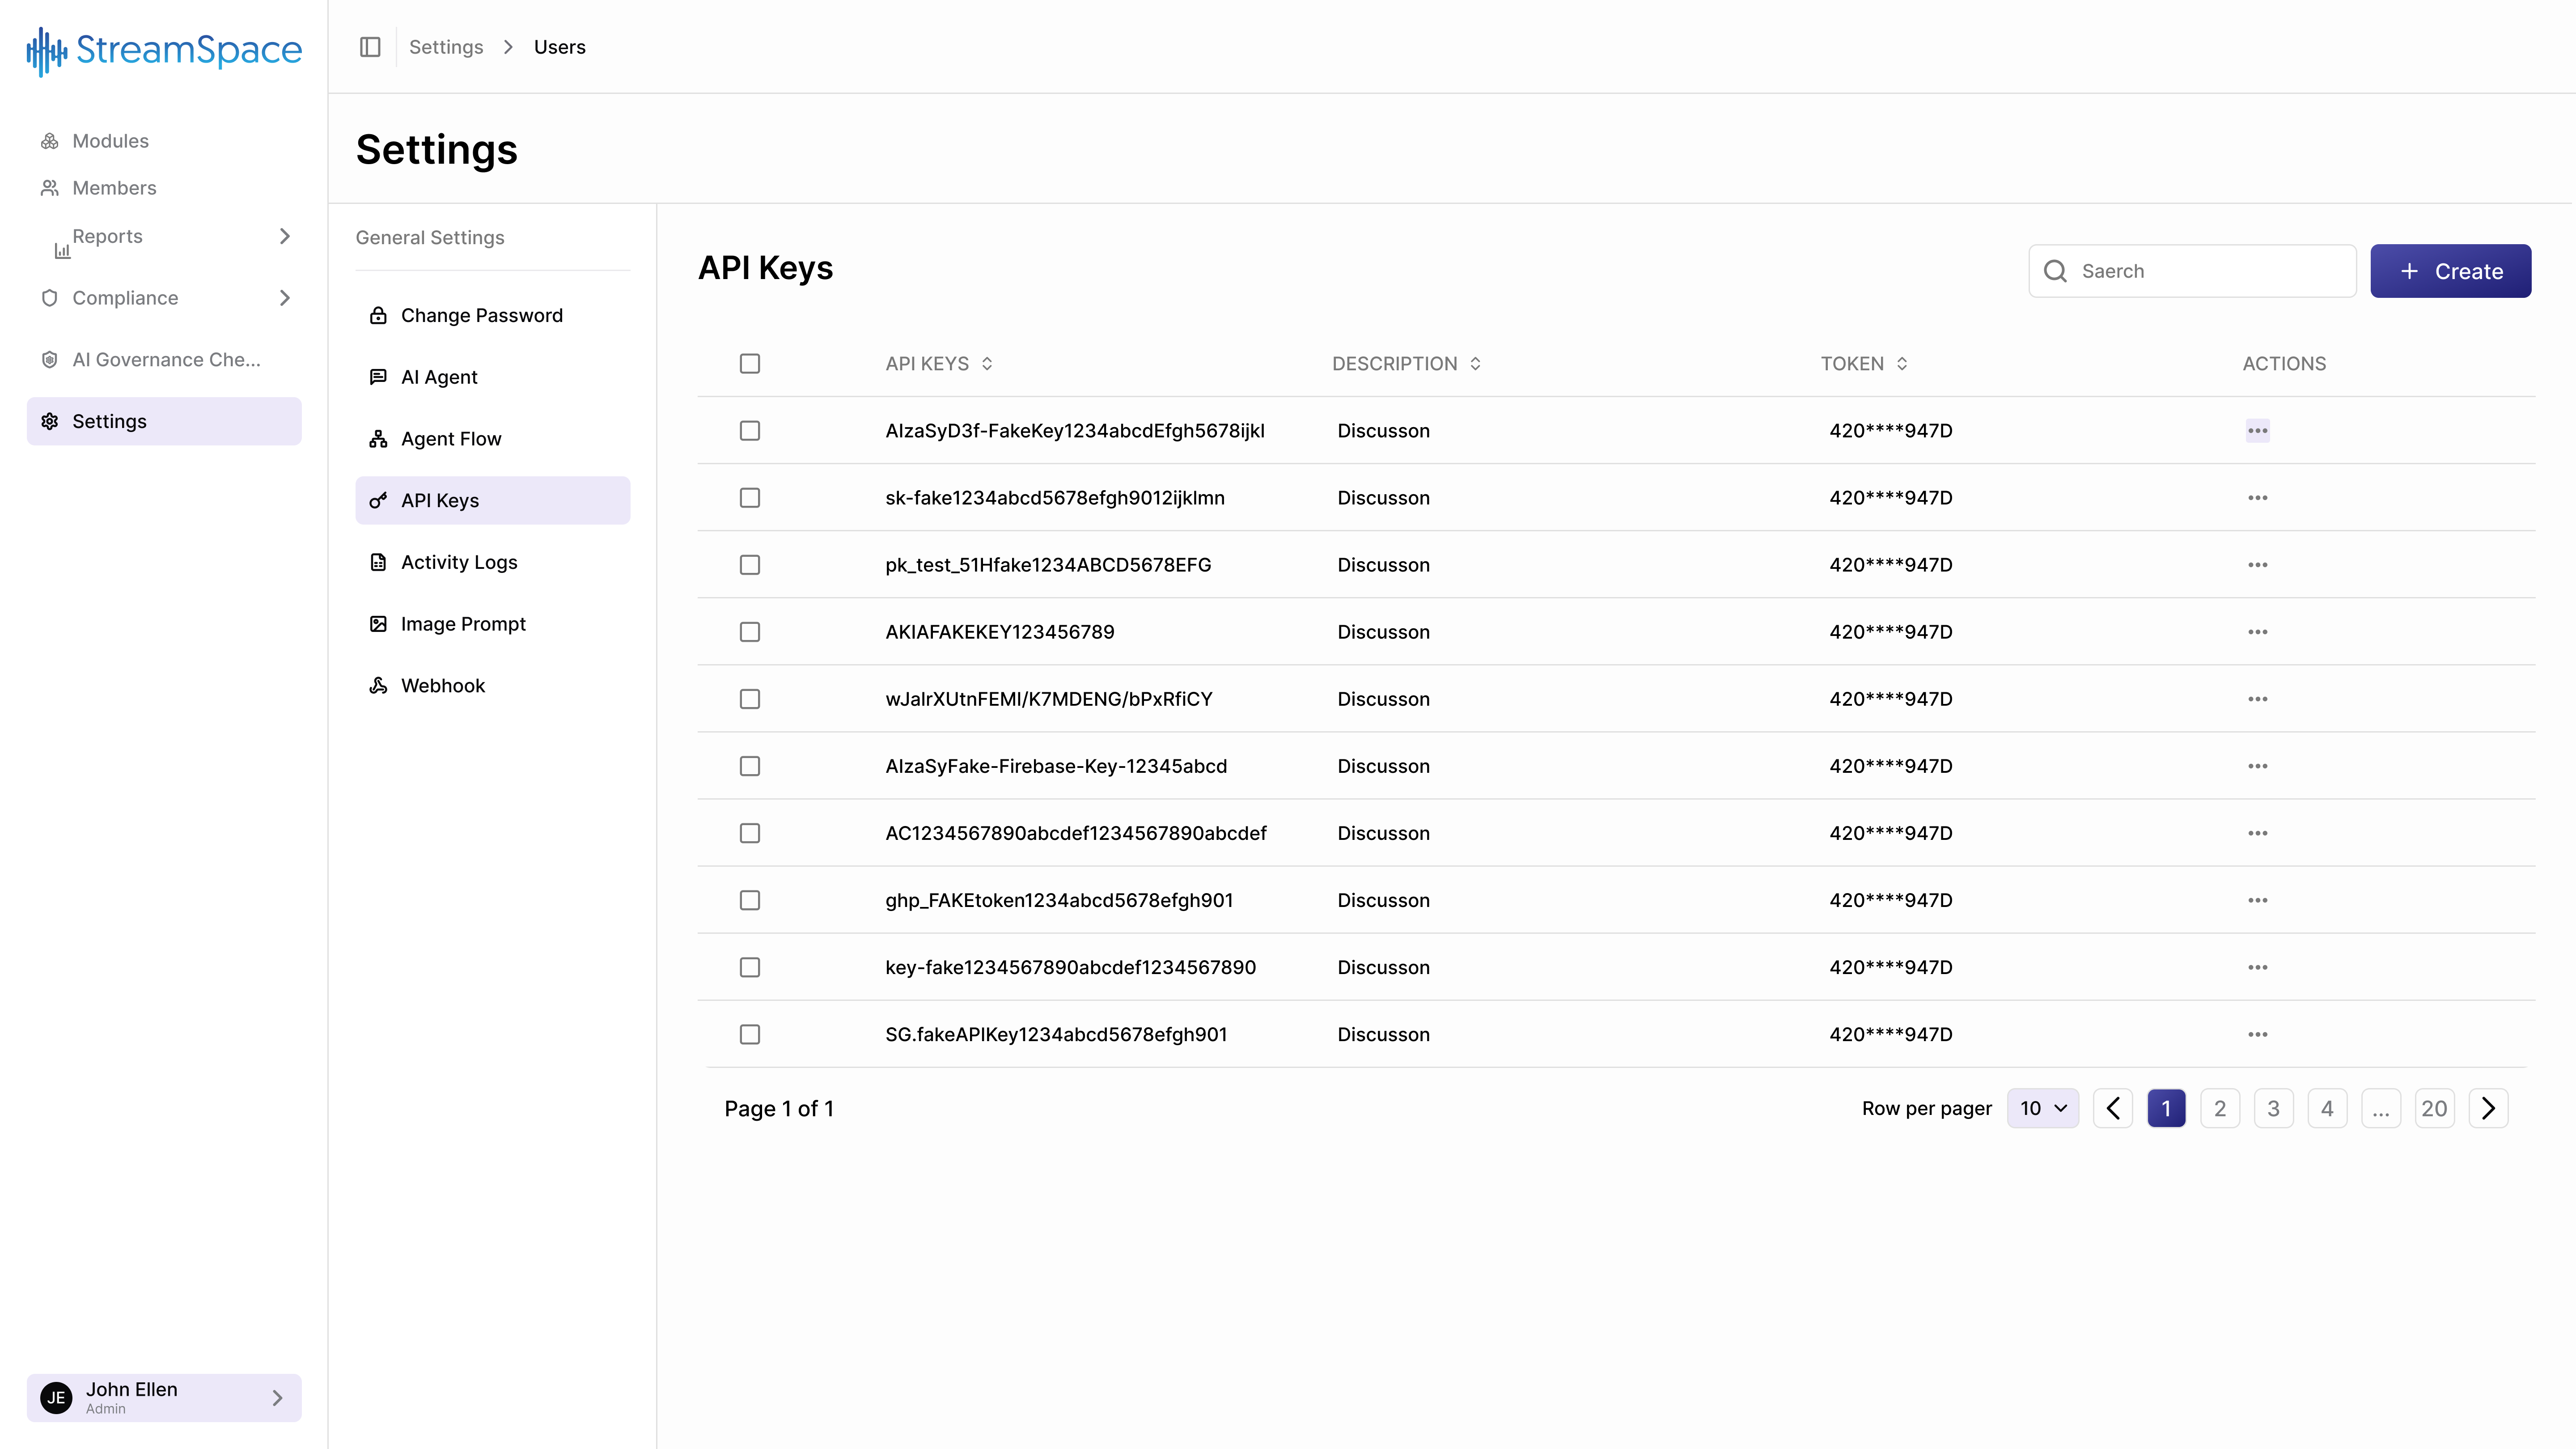Viewport: 2576px width, 1449px height.
Task: Expand the Reports submenu chevron
Action: click(285, 236)
